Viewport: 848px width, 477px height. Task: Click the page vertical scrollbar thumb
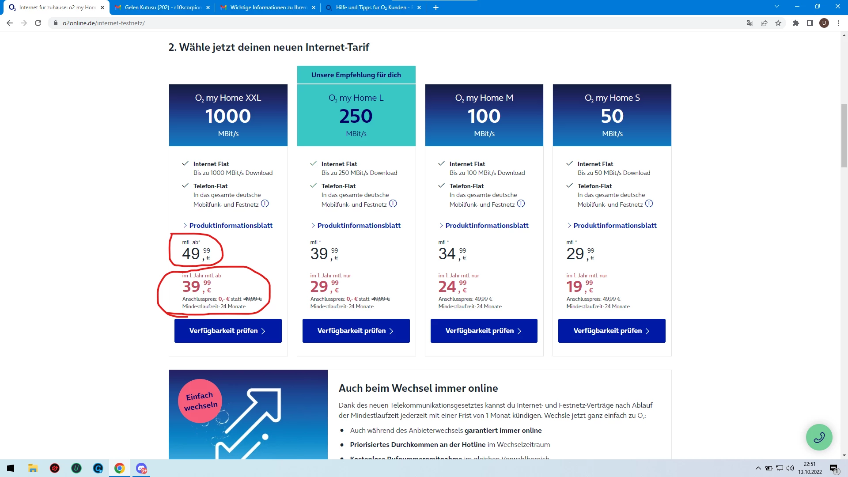844,136
